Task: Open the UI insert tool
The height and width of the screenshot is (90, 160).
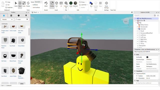Action: [61, 4]
